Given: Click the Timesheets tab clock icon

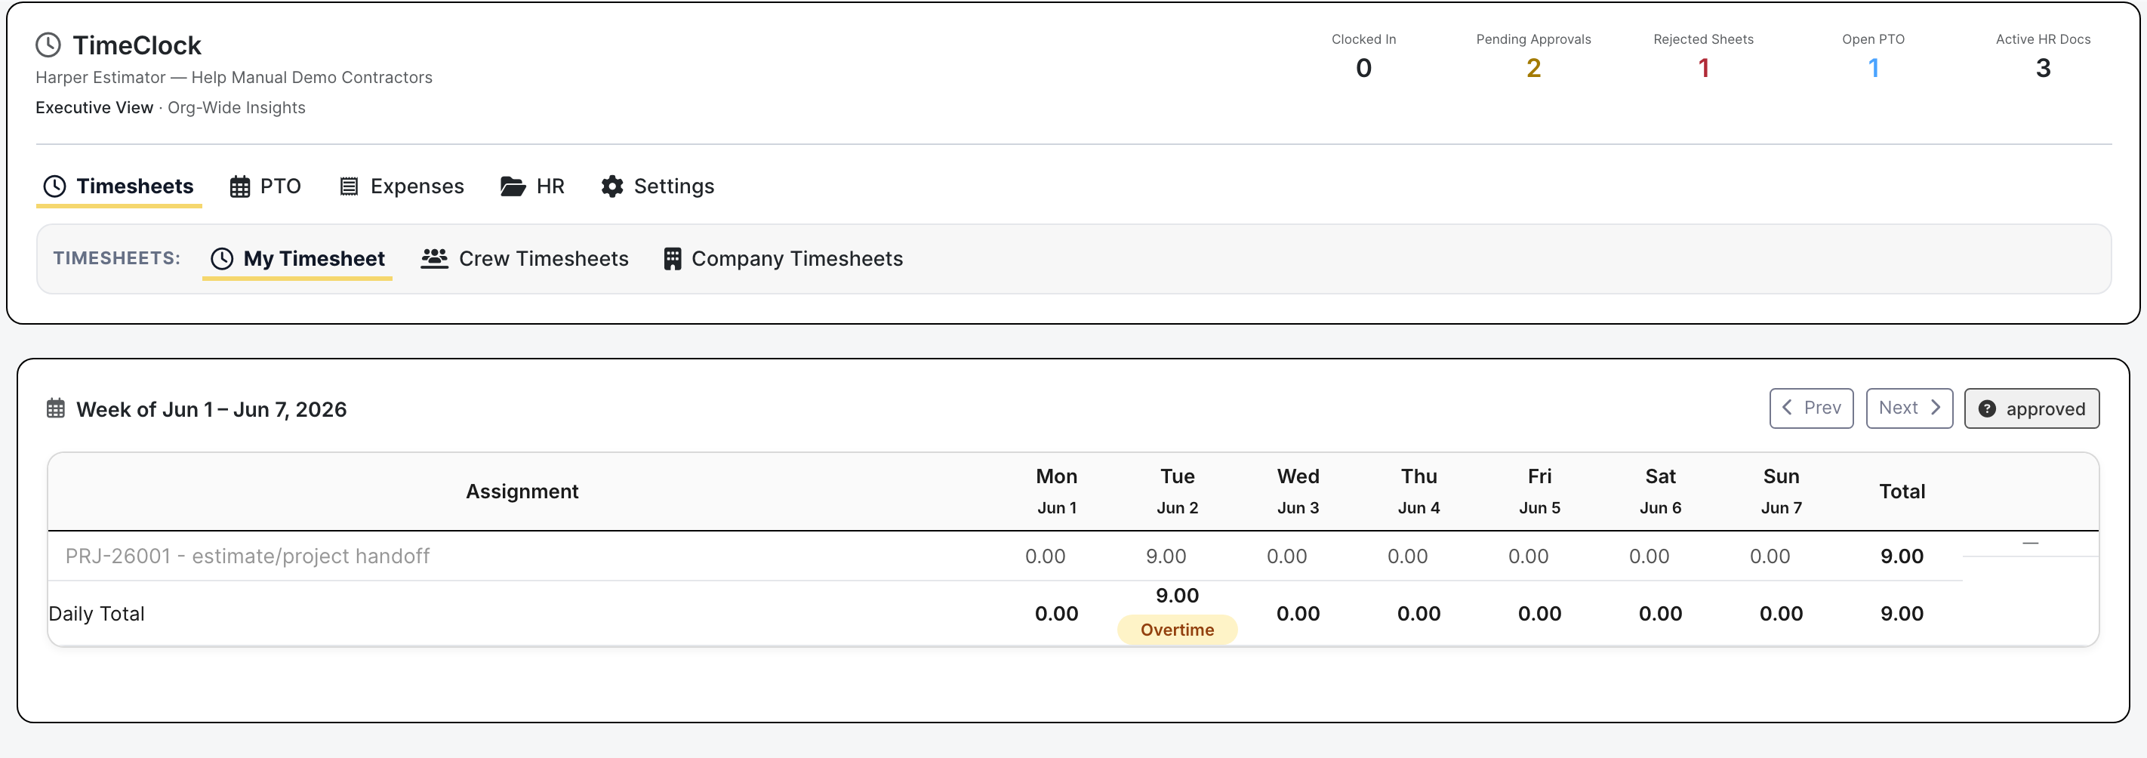Looking at the screenshot, I should click(54, 186).
